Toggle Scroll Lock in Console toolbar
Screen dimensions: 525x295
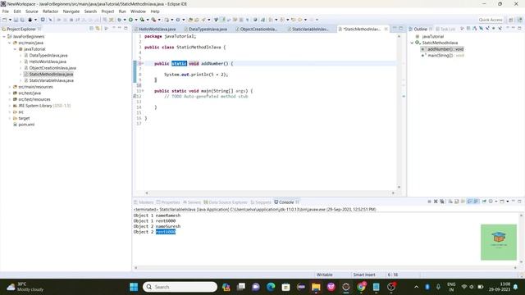[x=456, y=202]
